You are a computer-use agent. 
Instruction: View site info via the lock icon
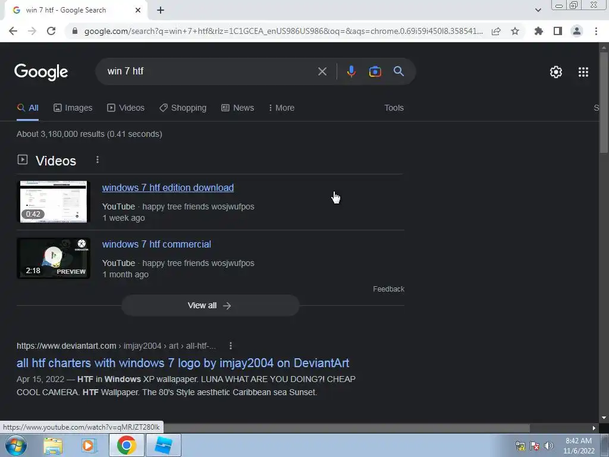[75, 31]
